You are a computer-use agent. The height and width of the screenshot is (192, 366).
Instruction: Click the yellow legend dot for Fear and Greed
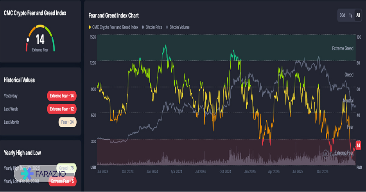click(90, 27)
